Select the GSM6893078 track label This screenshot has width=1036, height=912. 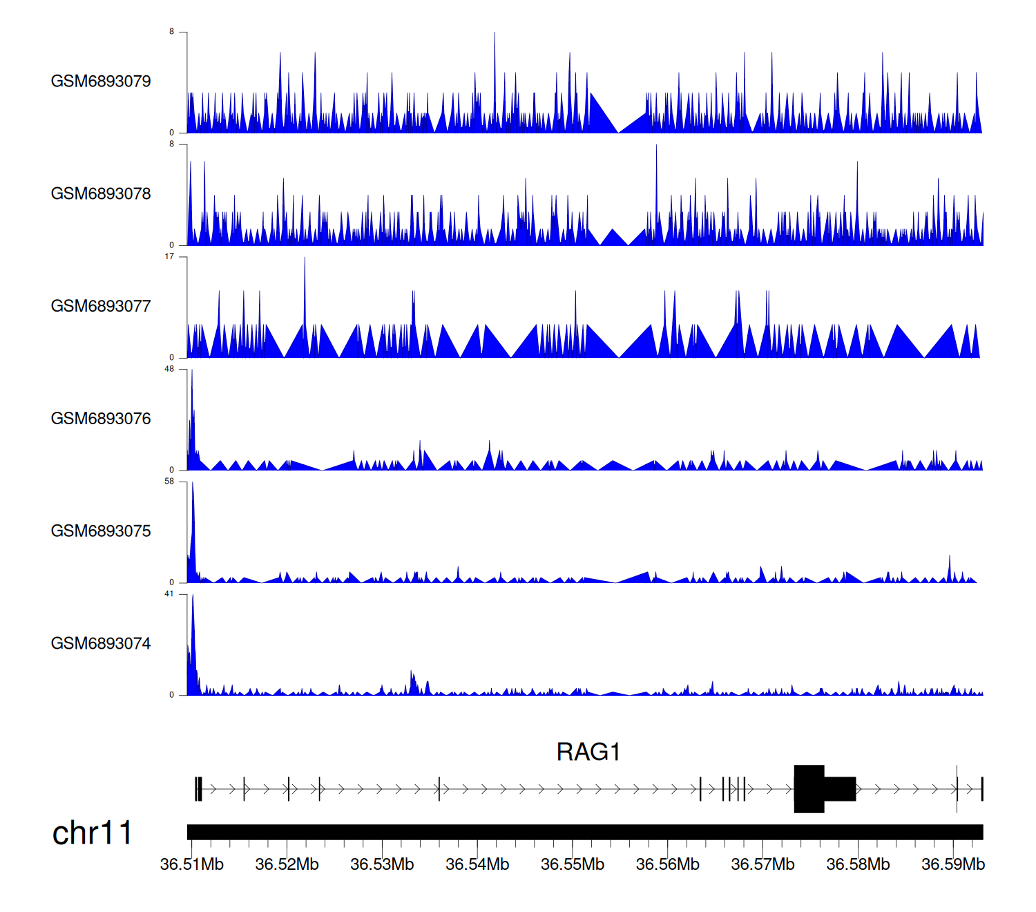point(101,194)
